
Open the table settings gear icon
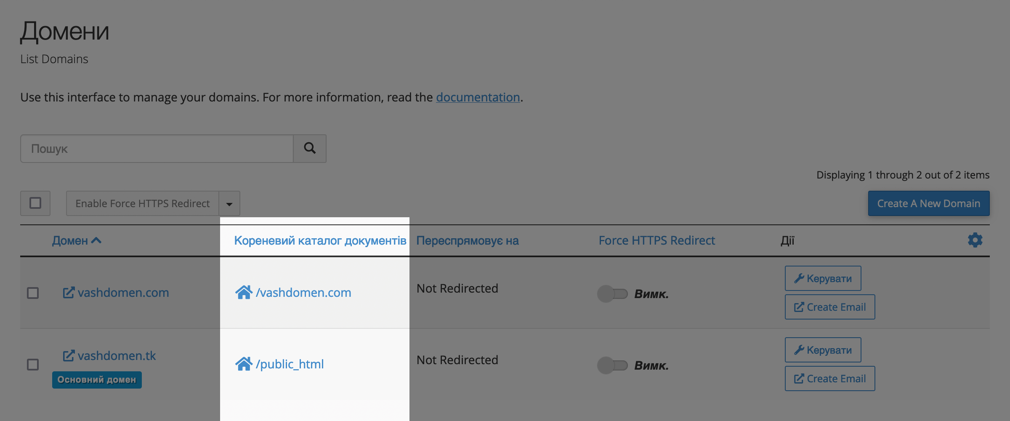[975, 240]
